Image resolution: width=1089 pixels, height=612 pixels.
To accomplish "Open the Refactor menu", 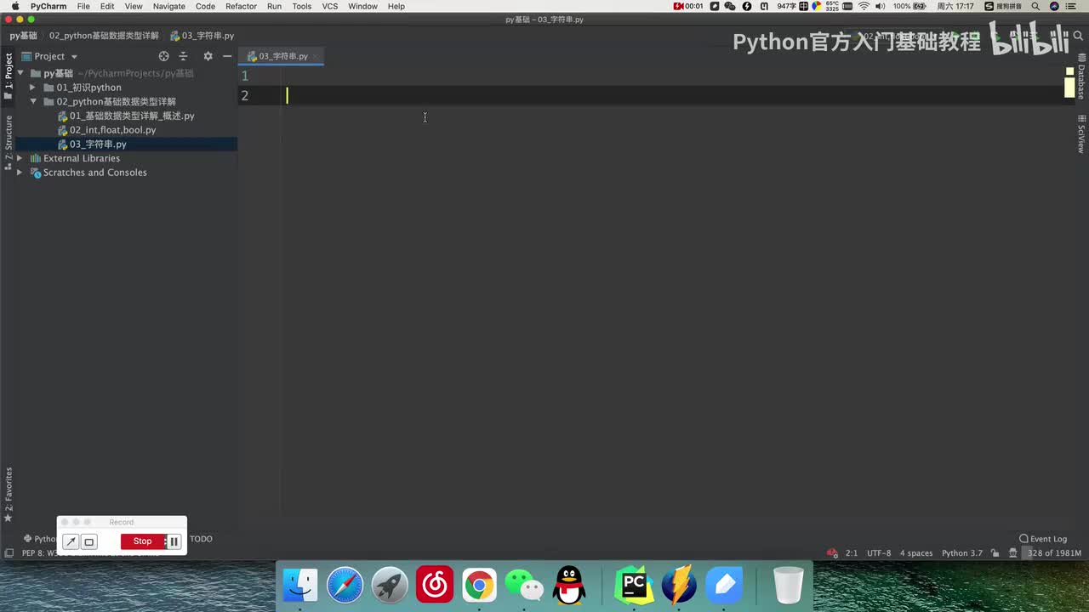I will click(241, 6).
